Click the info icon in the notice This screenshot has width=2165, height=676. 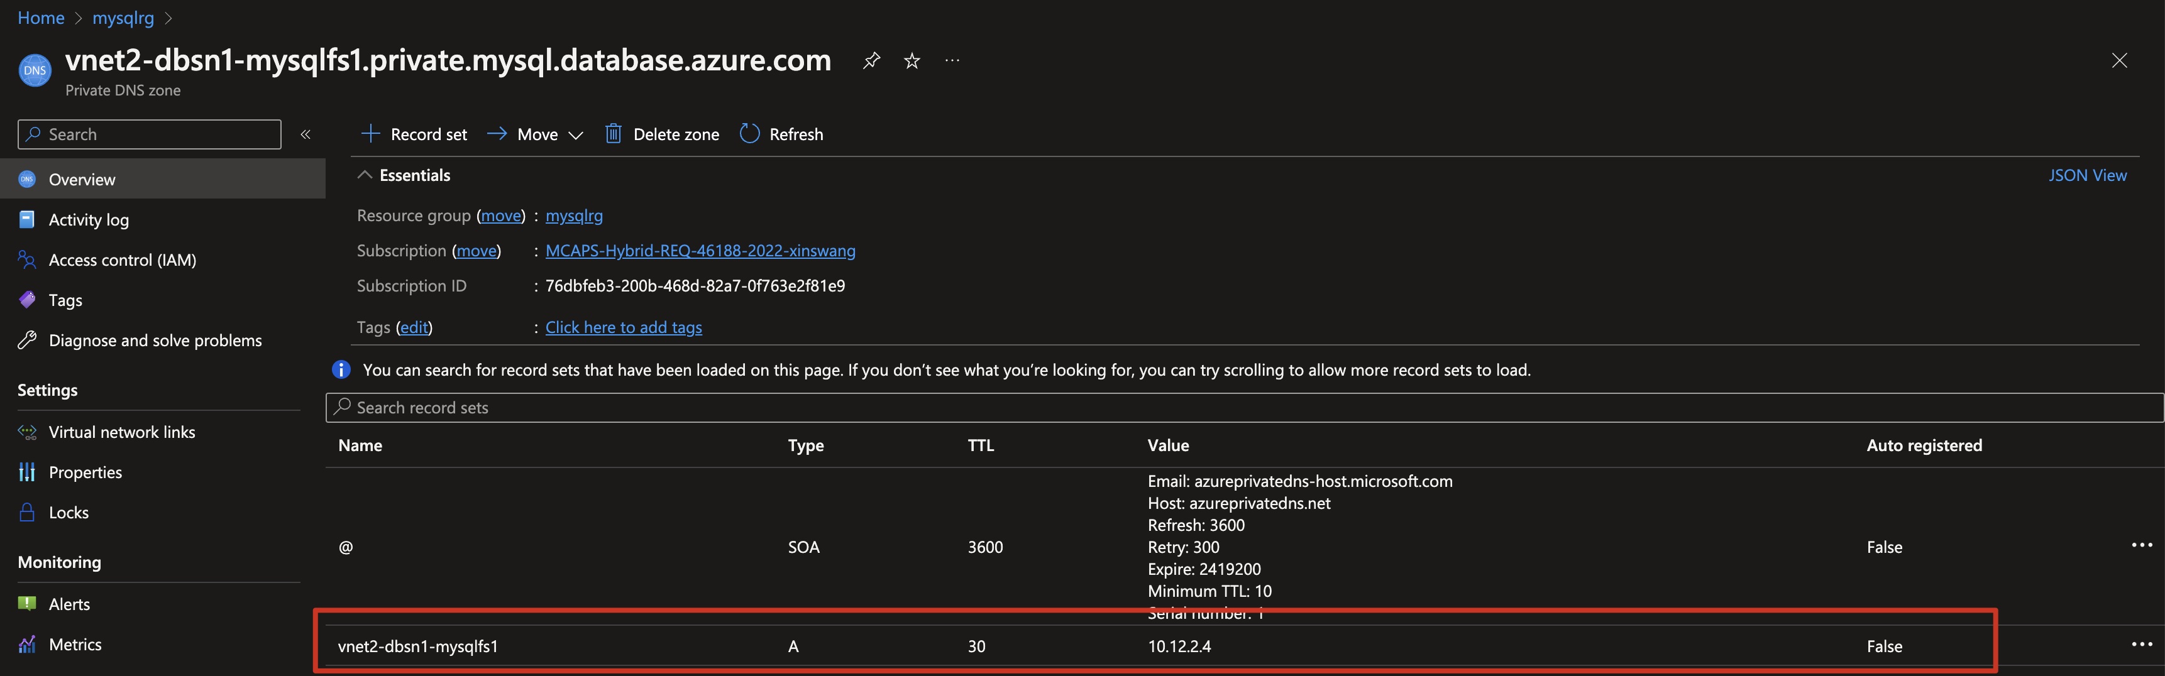tap(340, 369)
